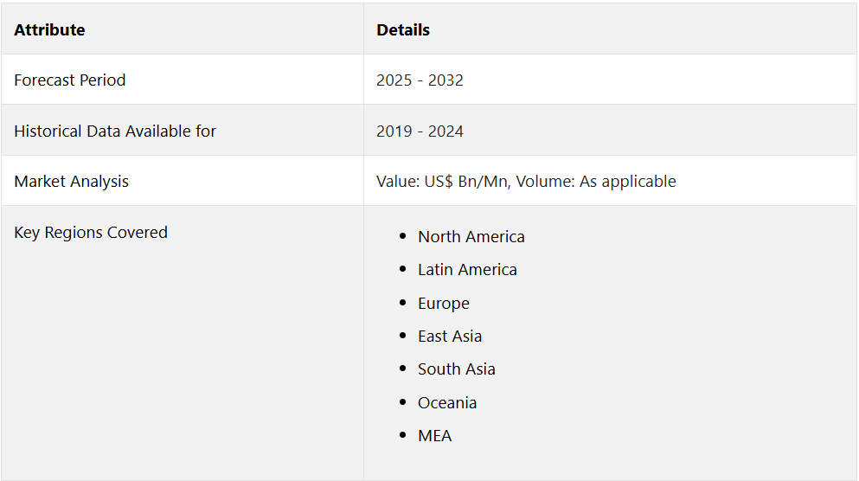The image size is (859, 481).
Task: Click the Attribute column header
Action: coord(49,29)
